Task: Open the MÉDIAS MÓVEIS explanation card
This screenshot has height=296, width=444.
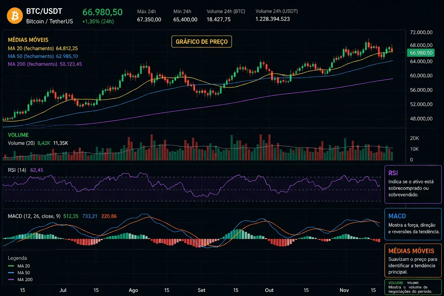Action: click(413, 260)
